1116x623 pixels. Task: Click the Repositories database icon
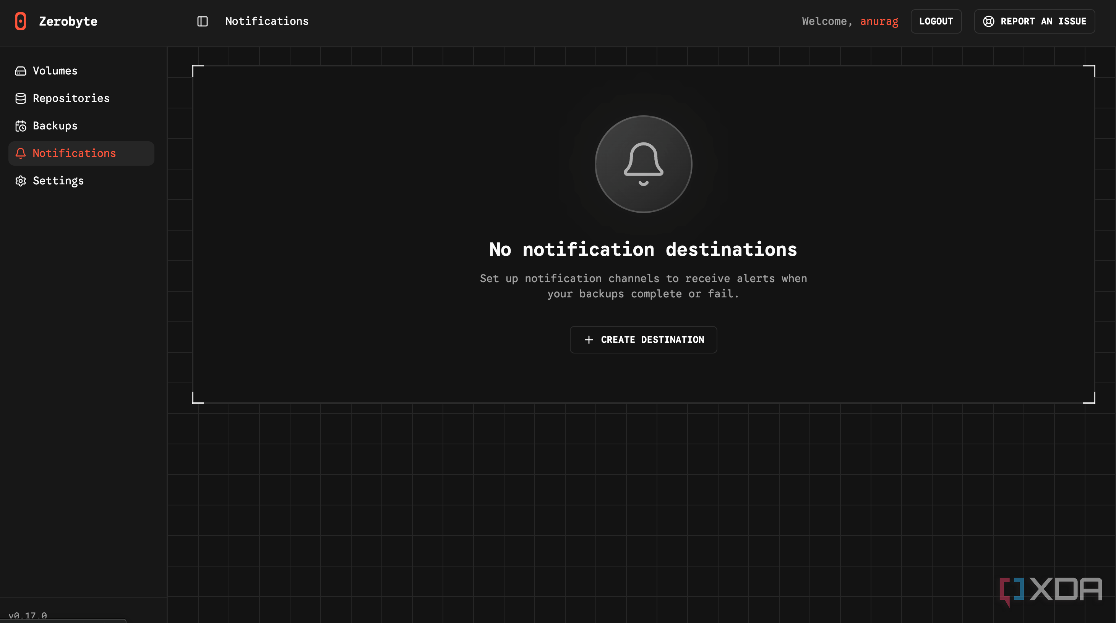[x=20, y=98]
